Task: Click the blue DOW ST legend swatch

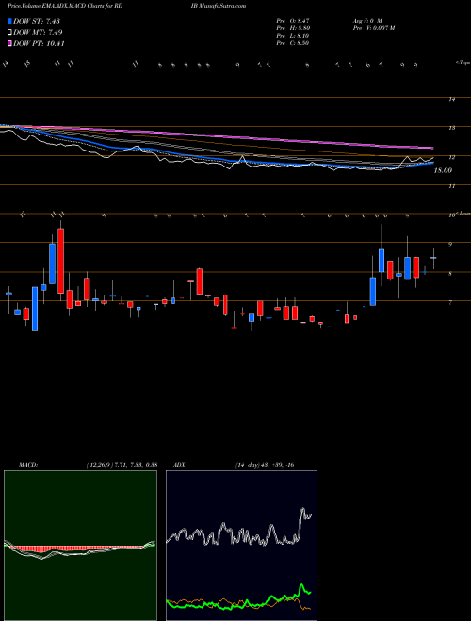Action: click(9, 21)
